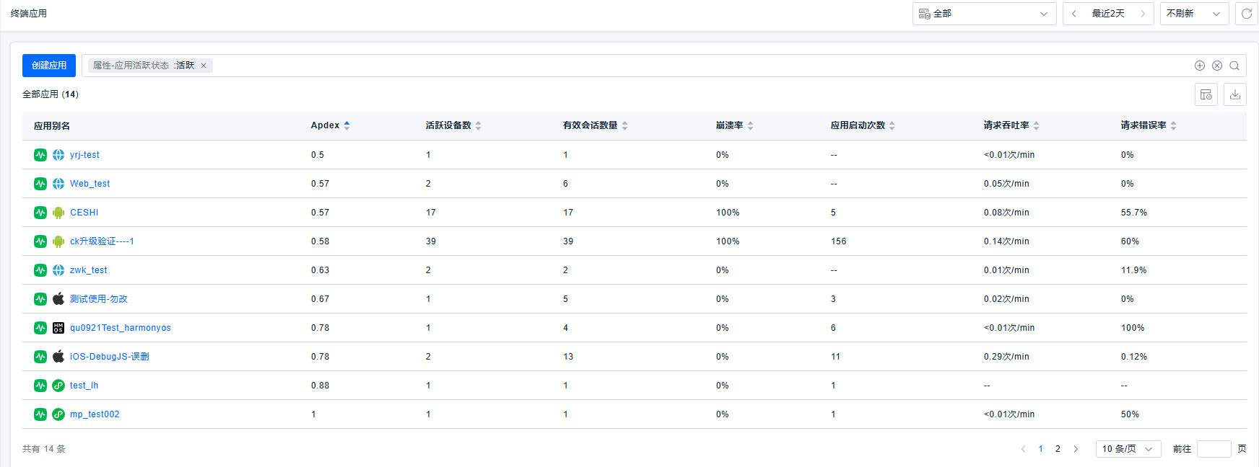Click the download export icon
1259x467 pixels.
1235,94
